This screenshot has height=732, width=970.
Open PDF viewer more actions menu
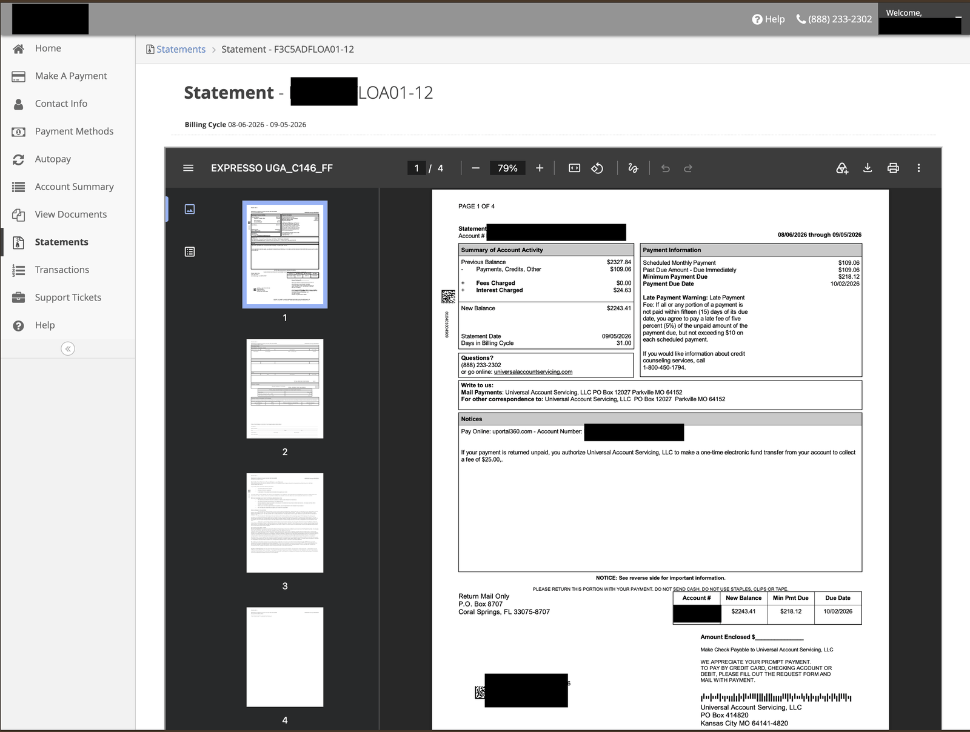pyautogui.click(x=918, y=168)
